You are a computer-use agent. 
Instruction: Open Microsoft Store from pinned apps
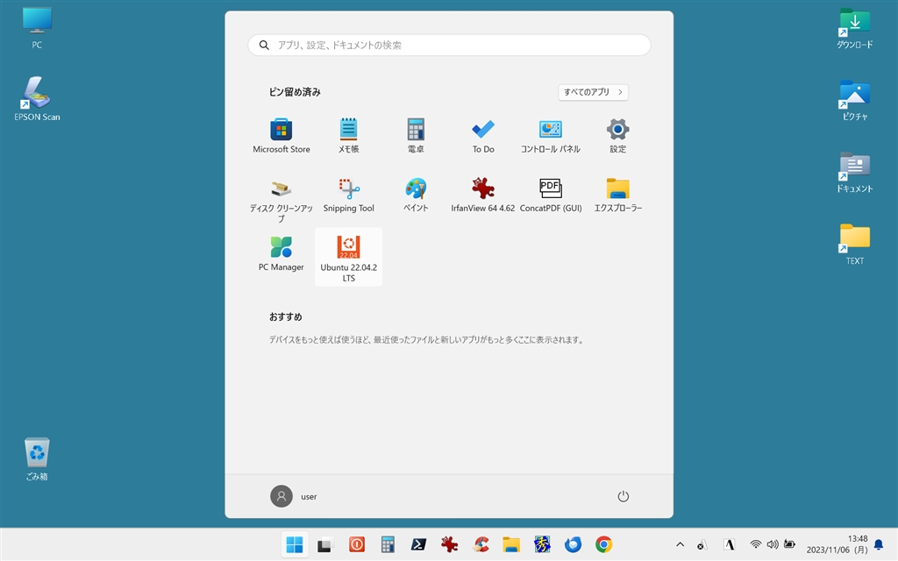click(282, 136)
